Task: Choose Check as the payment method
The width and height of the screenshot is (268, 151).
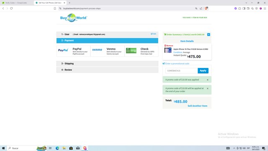Action: 142,51
